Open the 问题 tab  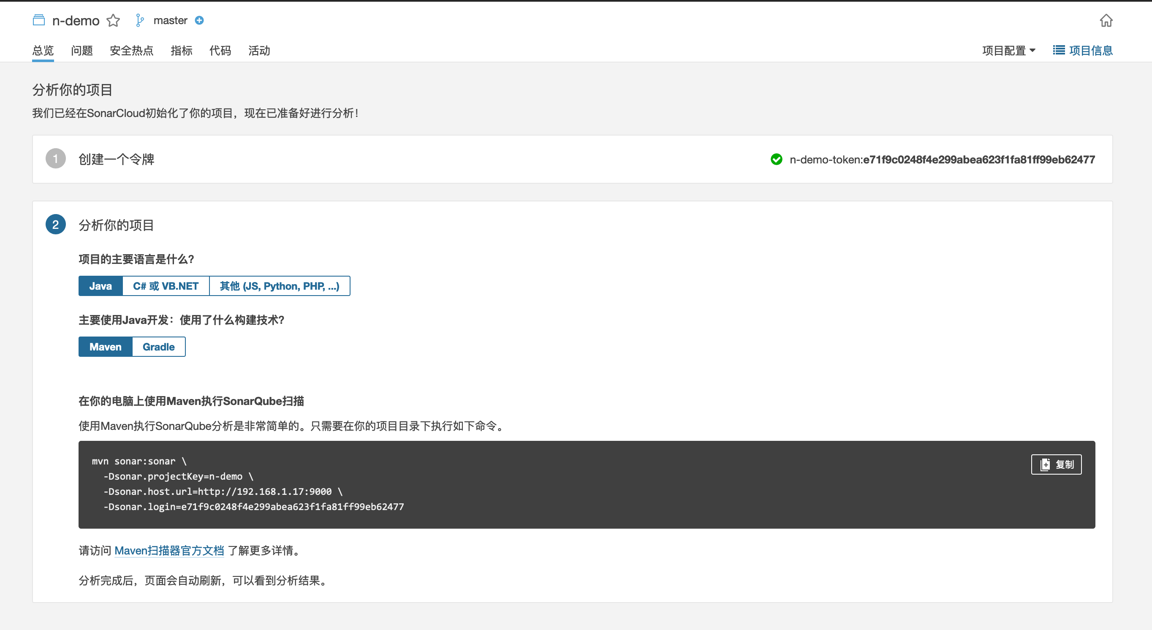click(x=82, y=51)
